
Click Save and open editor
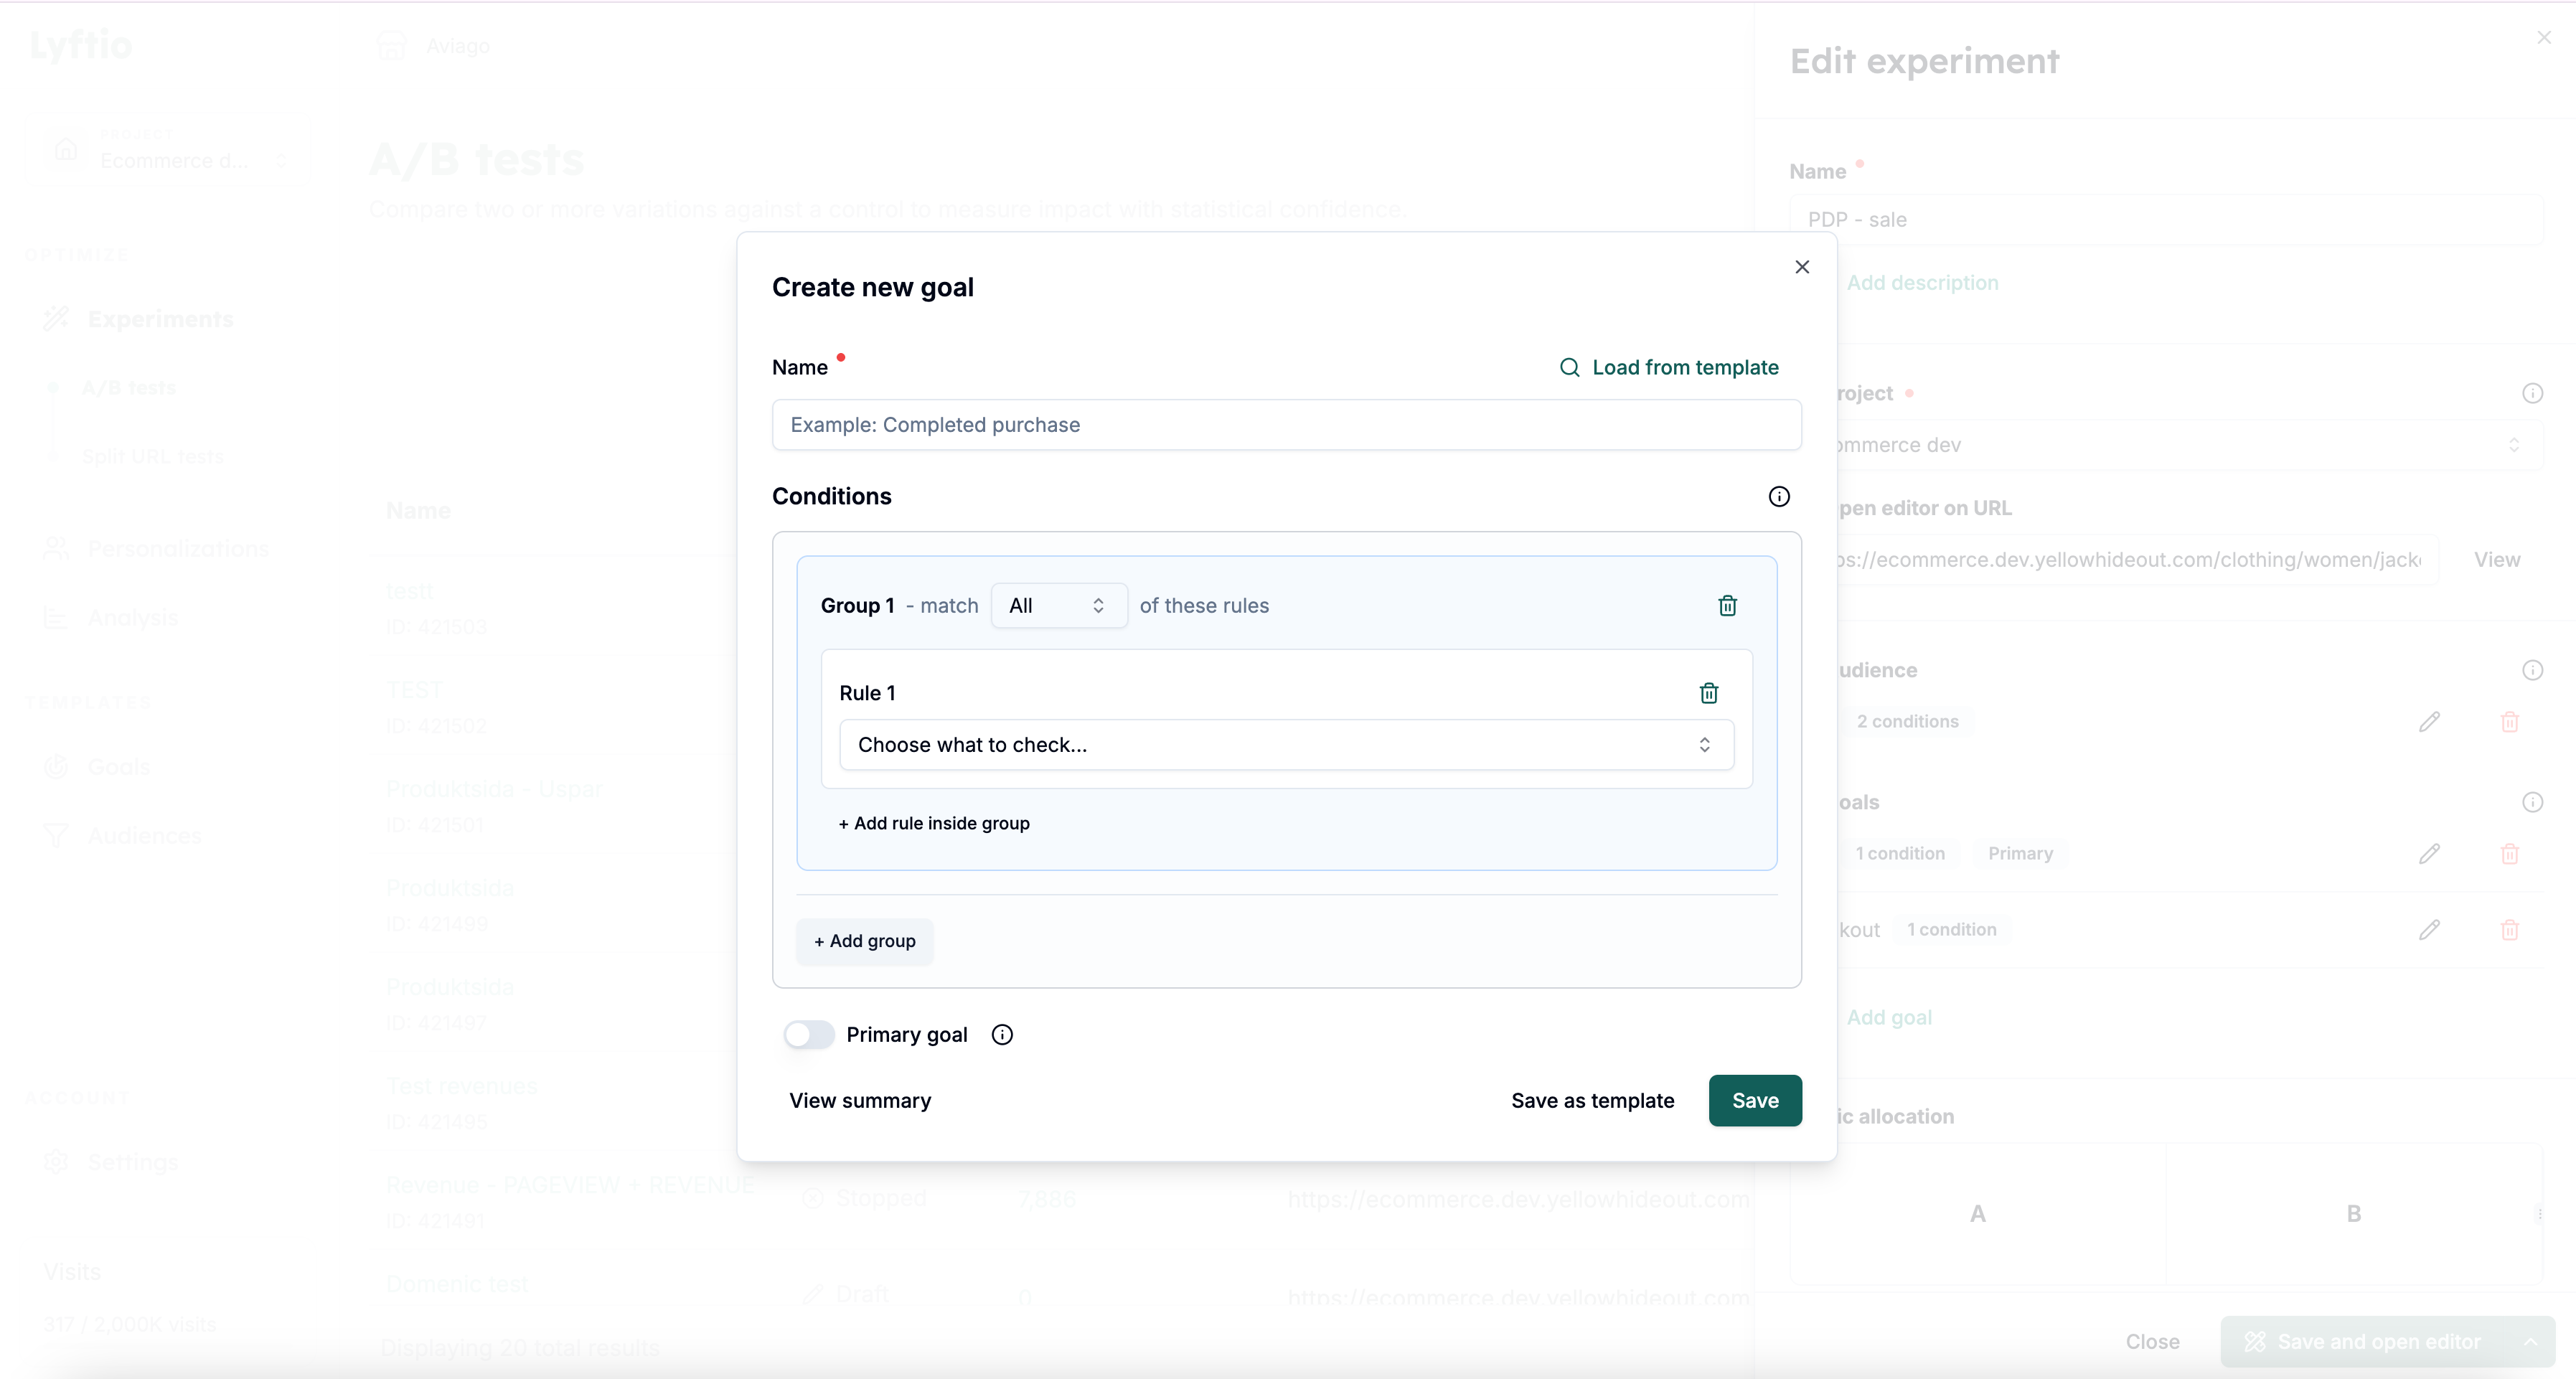tap(2364, 1341)
